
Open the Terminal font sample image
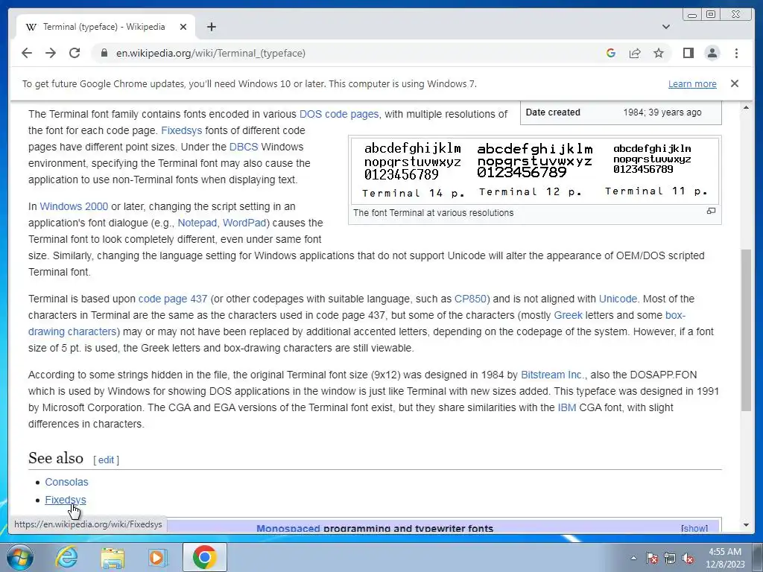click(535, 171)
